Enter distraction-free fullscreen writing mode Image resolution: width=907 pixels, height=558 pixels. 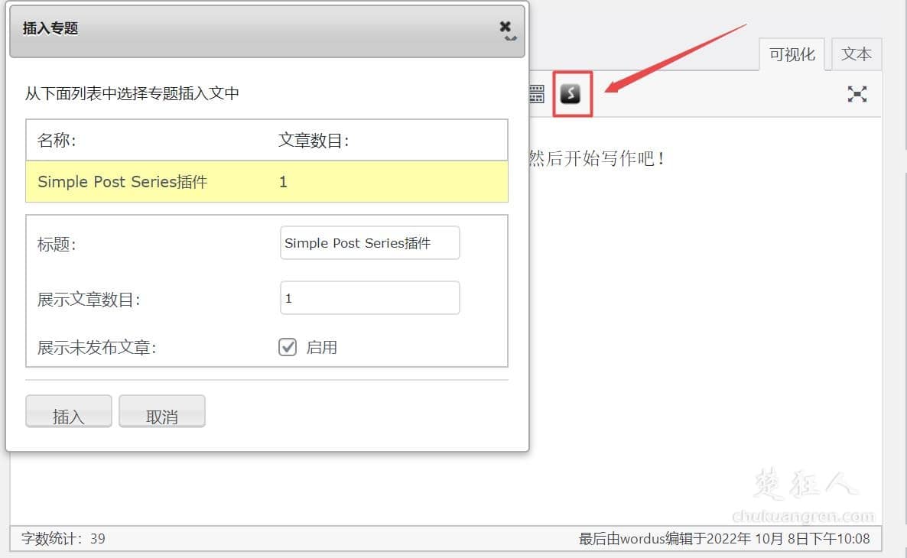pyautogui.click(x=857, y=94)
